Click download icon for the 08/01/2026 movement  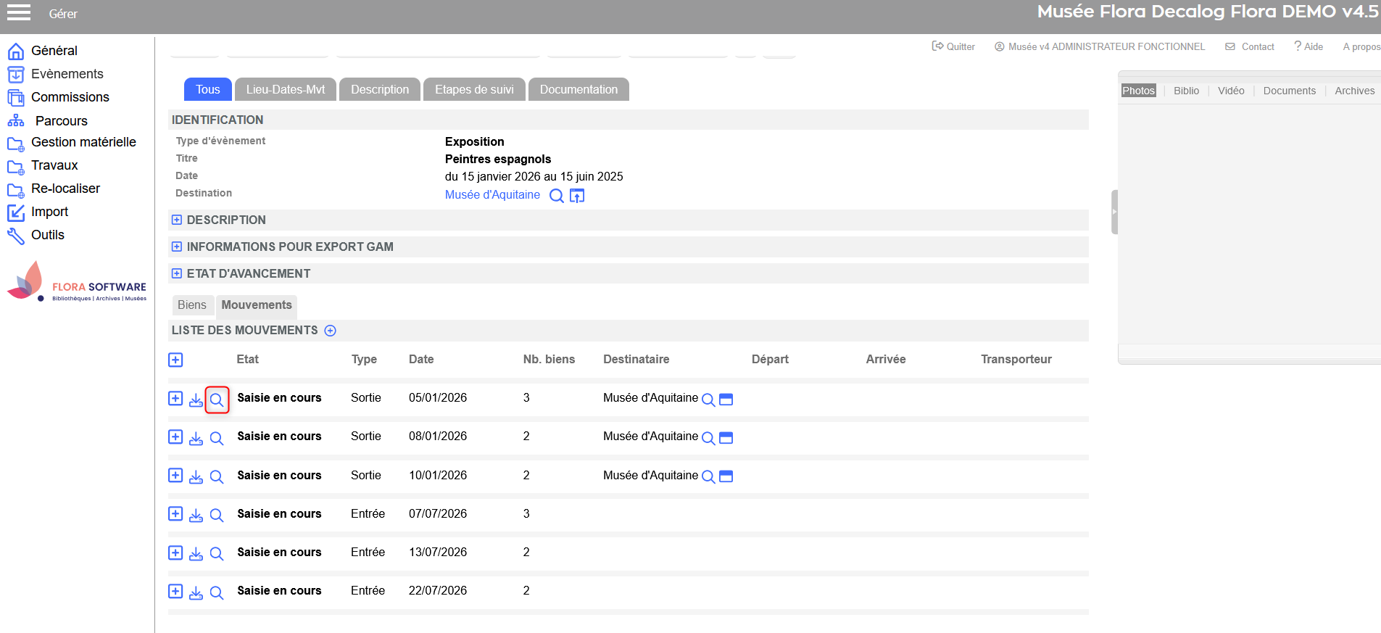(196, 438)
